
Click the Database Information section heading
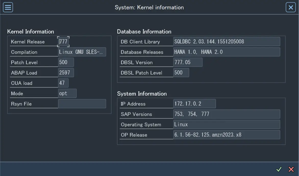click(144, 31)
